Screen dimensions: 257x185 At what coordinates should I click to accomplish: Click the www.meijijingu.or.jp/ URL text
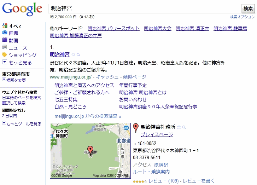tap(71, 77)
